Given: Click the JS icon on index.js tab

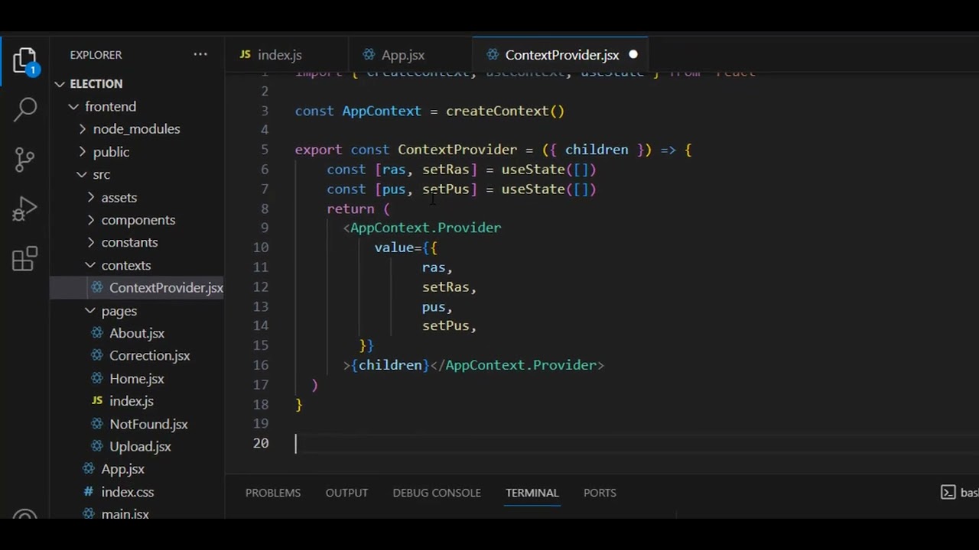Looking at the screenshot, I should tap(246, 55).
